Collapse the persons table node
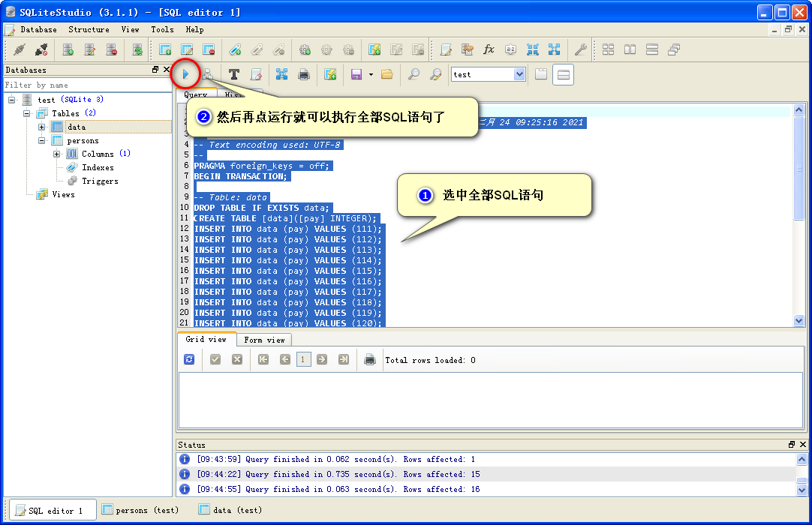This screenshot has width=812, height=525. pos(41,140)
